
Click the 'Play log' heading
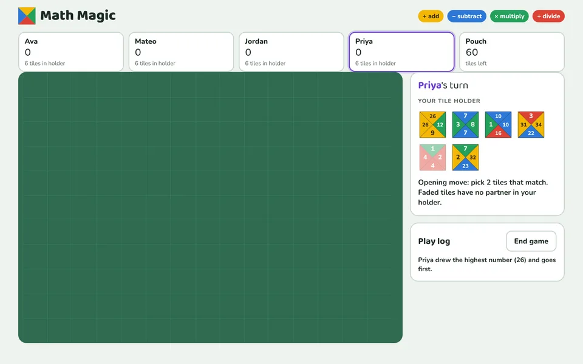tap(434, 241)
